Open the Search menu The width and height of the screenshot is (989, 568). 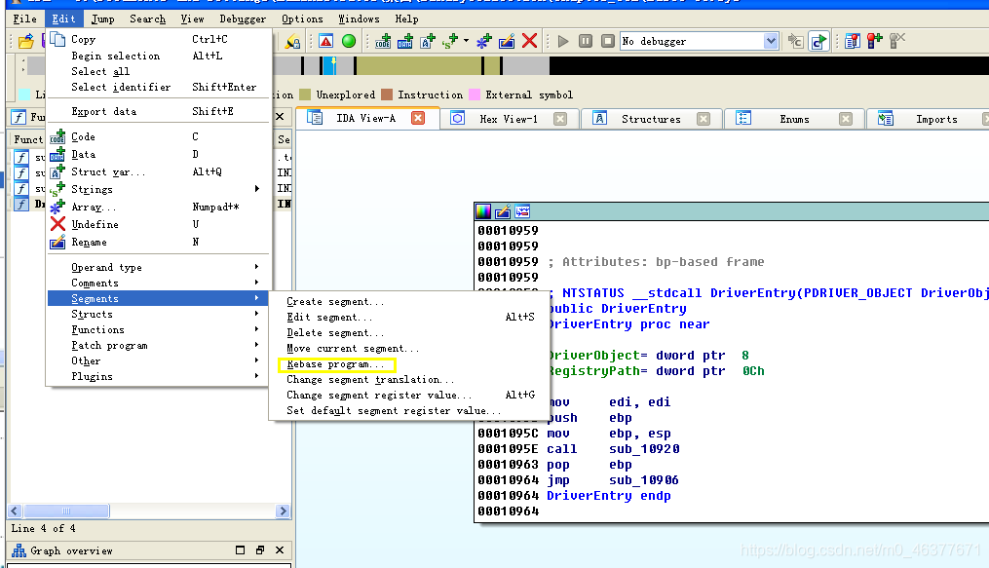click(147, 19)
